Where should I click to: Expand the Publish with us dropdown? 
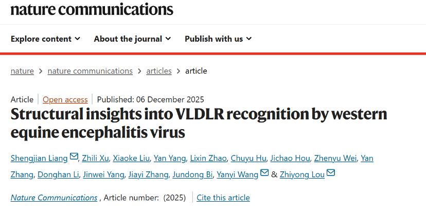218,39
